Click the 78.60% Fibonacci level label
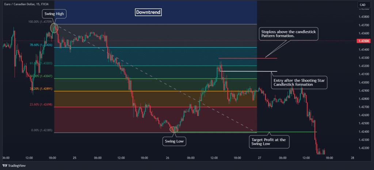Screen dimensions: 374x170 pos(42,45)
